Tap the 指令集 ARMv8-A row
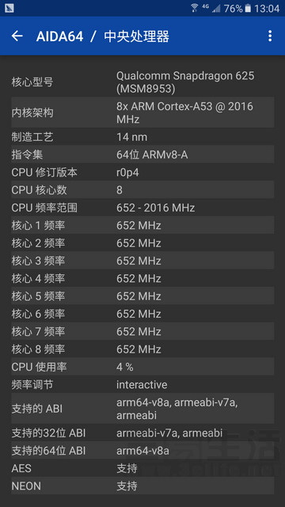Viewport: 285px width, 507px height. (142, 155)
